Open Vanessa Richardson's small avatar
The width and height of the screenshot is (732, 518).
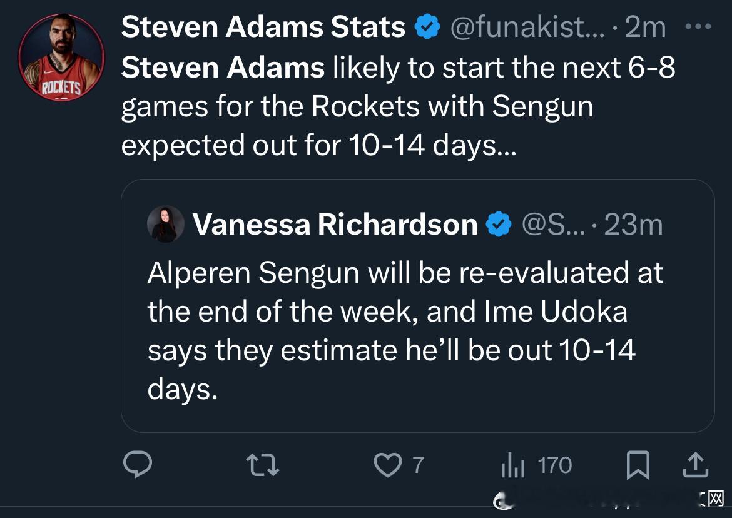(166, 225)
